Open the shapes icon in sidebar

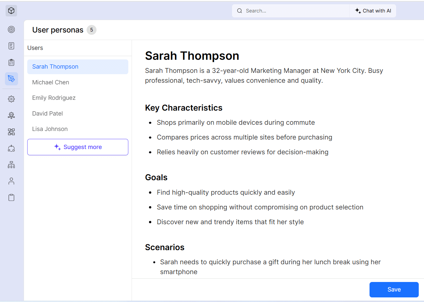click(x=11, y=148)
